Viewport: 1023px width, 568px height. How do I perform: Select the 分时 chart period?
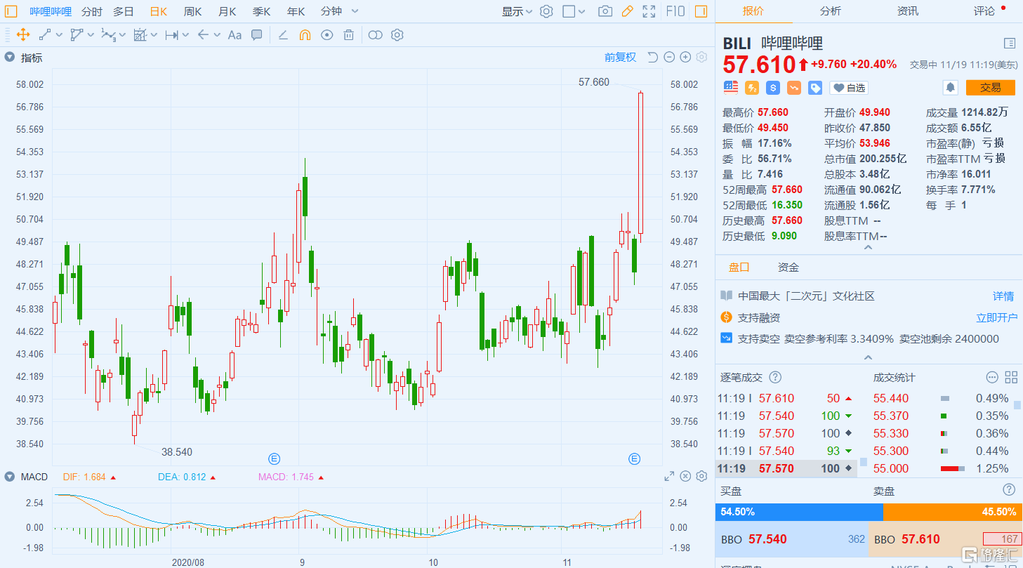coord(91,11)
